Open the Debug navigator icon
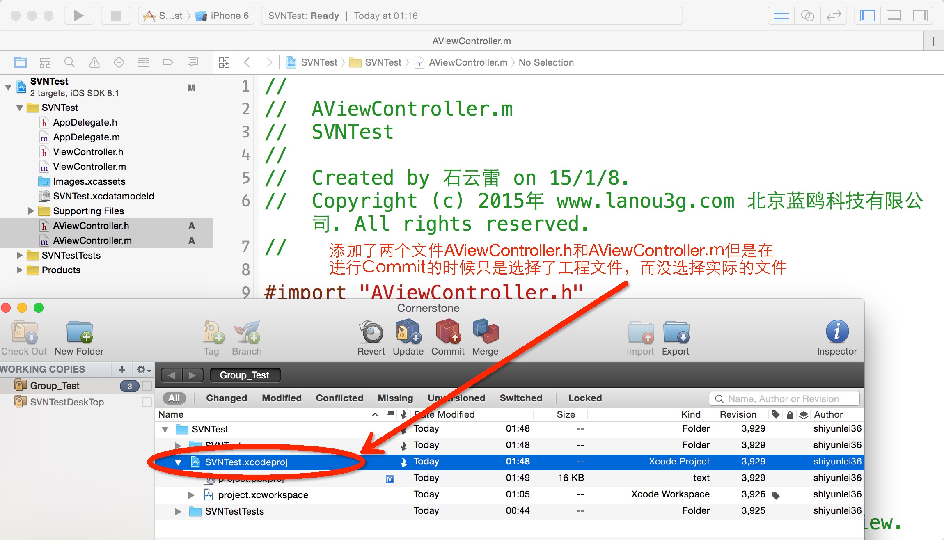944x540 pixels. [144, 62]
